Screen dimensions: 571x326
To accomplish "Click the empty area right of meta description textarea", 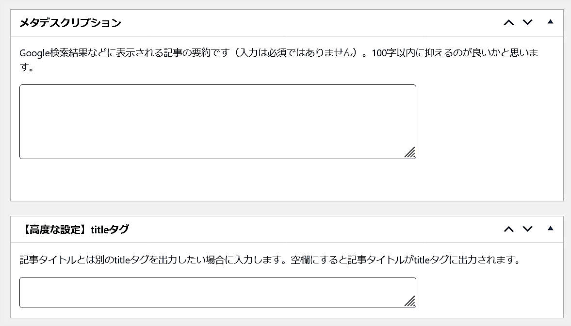I will [485, 121].
